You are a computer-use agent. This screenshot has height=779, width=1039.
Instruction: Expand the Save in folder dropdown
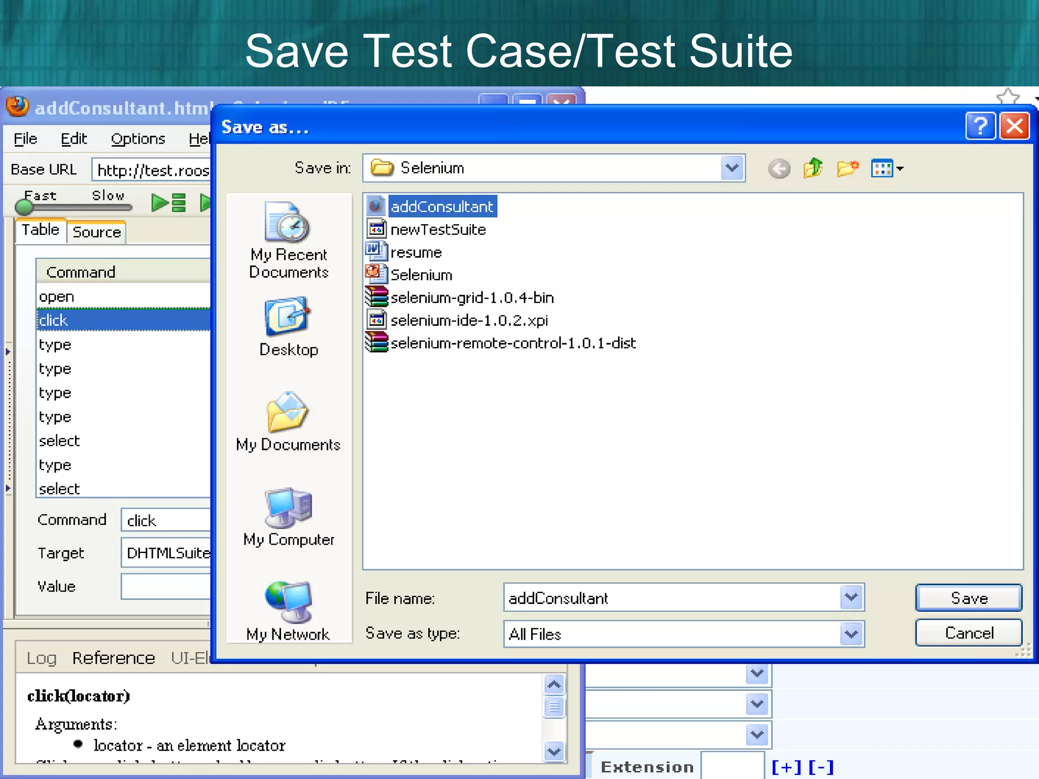pos(732,168)
